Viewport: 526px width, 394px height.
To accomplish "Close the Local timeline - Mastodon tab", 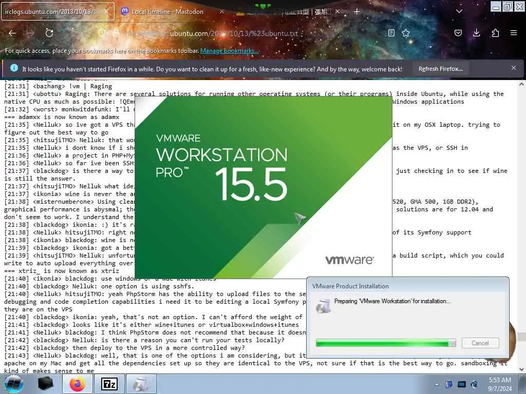I will (222, 11).
